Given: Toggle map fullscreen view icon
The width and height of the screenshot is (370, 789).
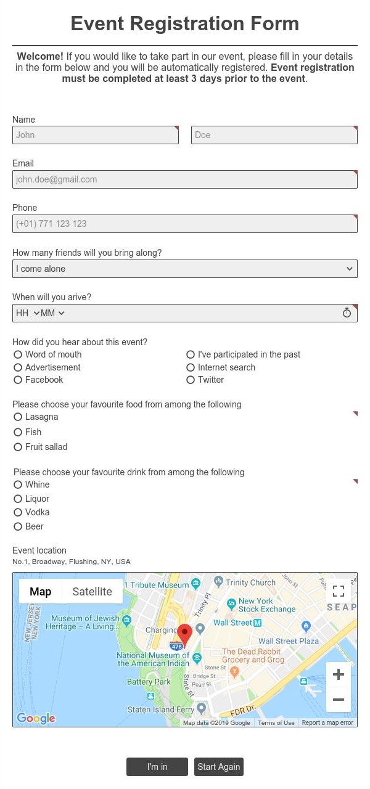Looking at the screenshot, I should click(x=339, y=592).
